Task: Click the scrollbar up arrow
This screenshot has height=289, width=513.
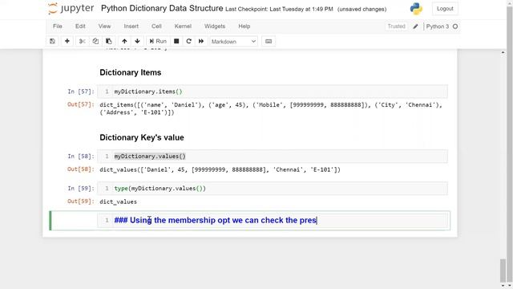Action: 503,52
